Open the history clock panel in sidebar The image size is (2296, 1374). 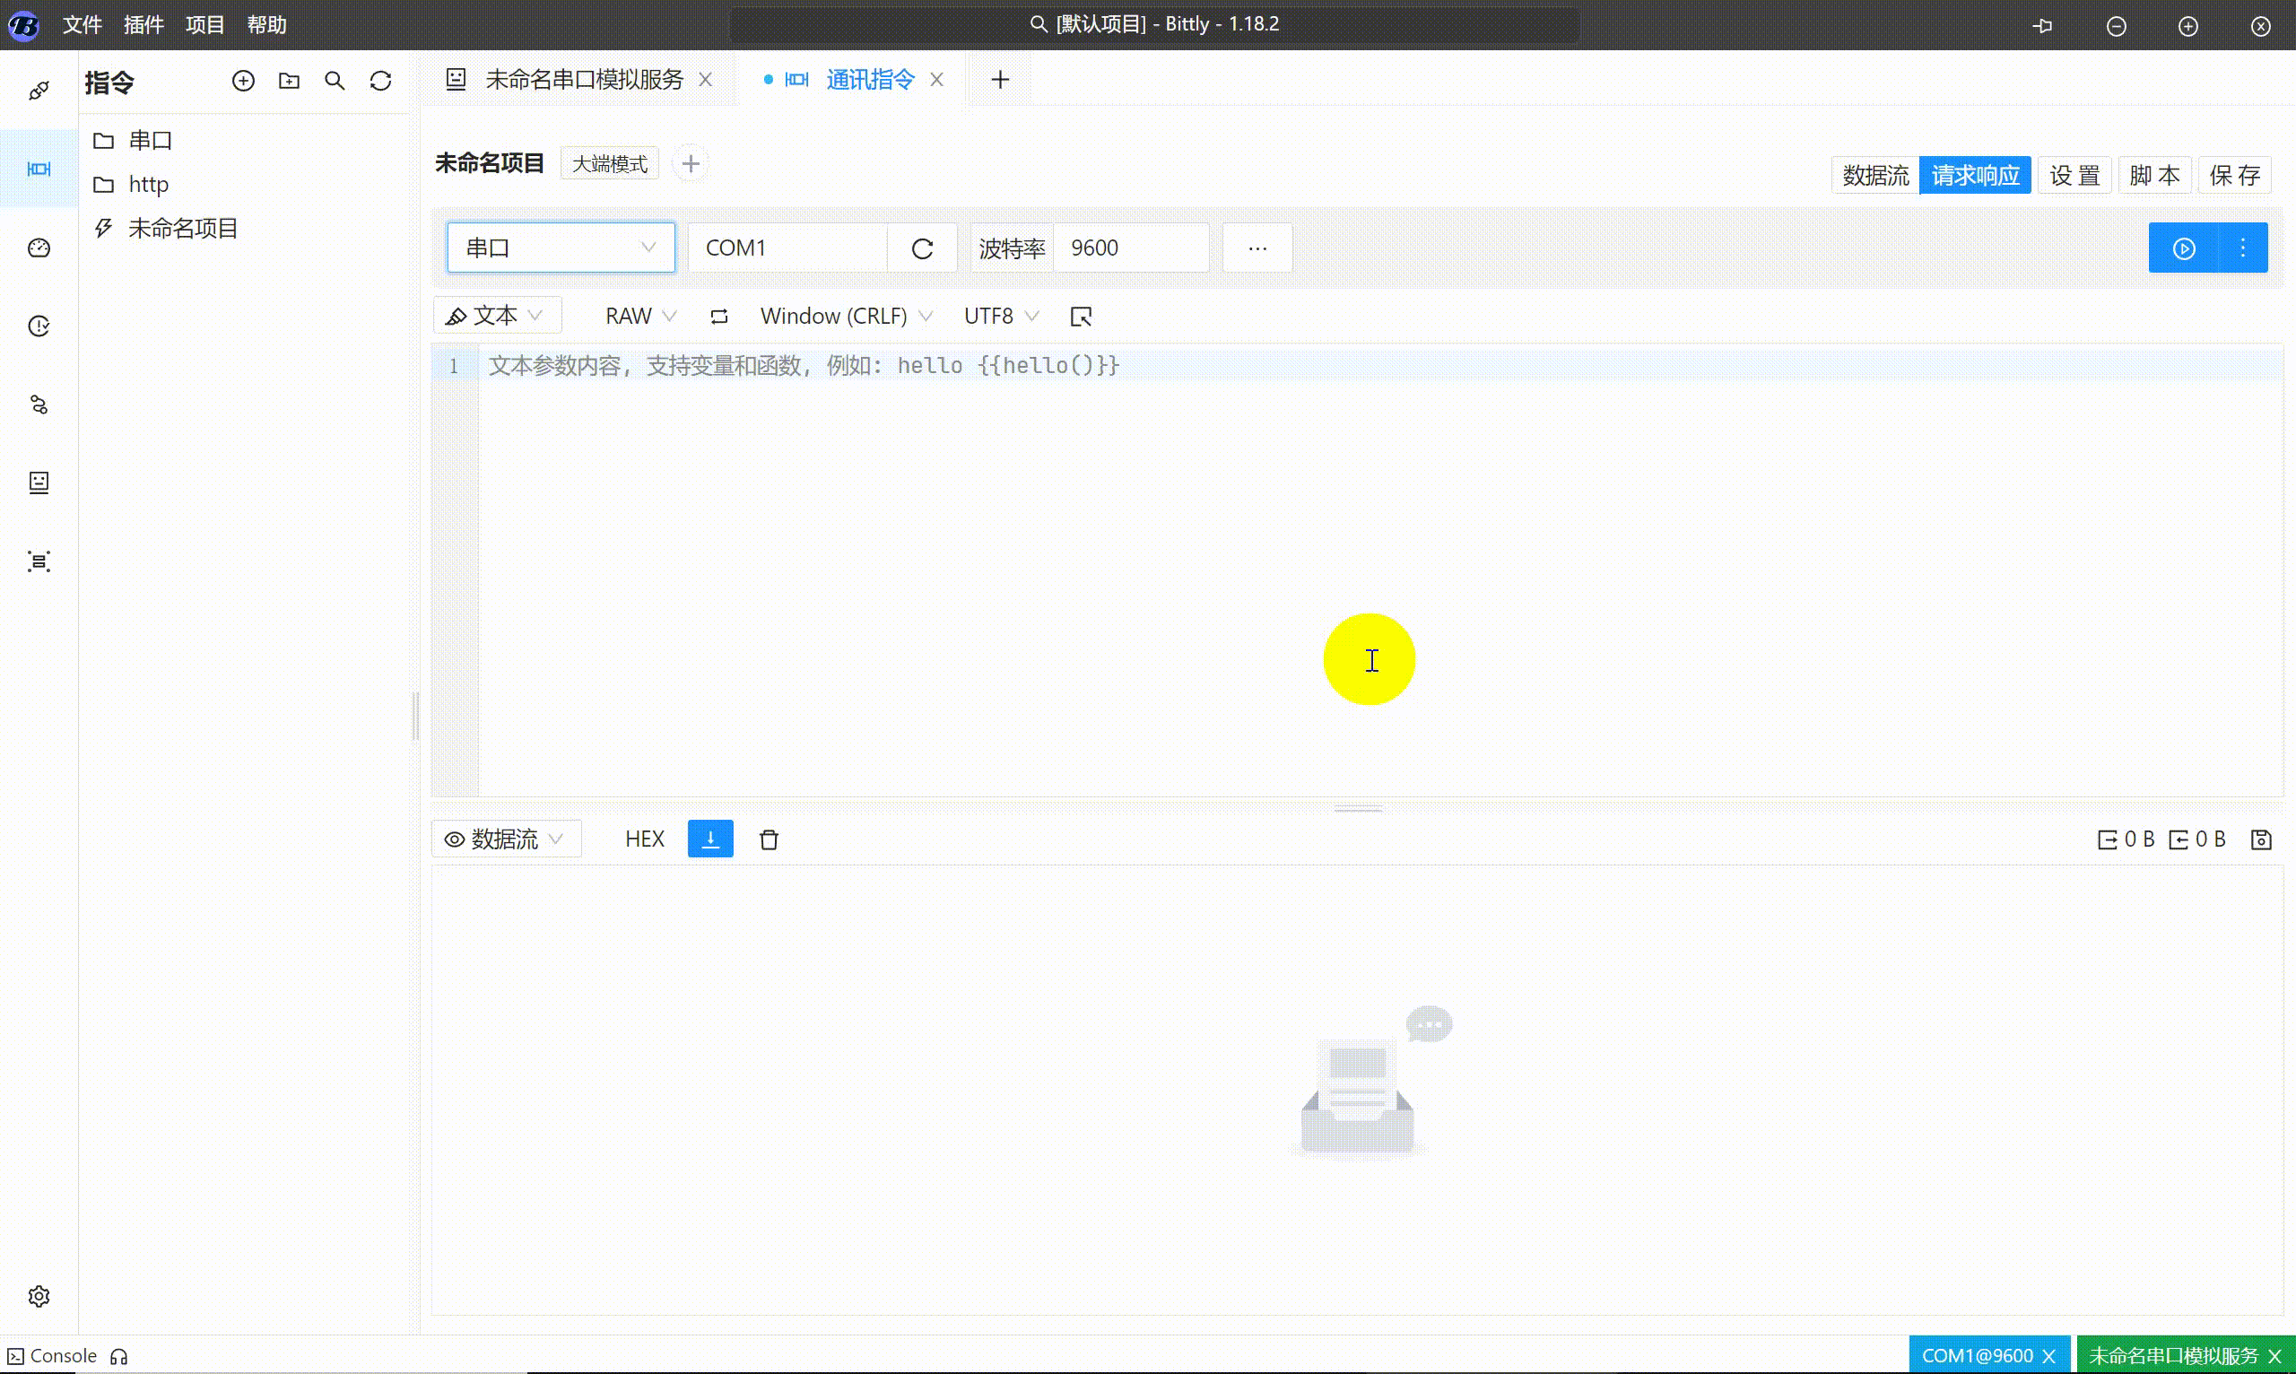click(x=38, y=325)
